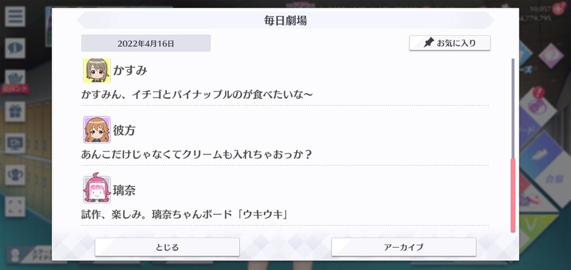The width and height of the screenshot is (571, 270).
Task: Open the trophy icon in sidebar
Action: pyautogui.click(x=15, y=175)
